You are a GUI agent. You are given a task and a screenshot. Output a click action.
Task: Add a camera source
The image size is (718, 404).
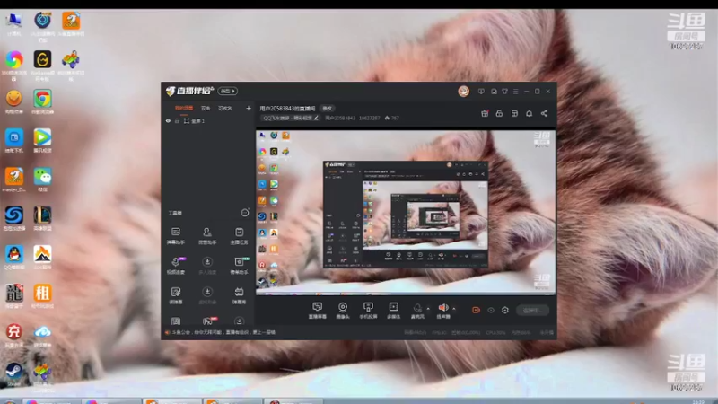[x=343, y=310]
